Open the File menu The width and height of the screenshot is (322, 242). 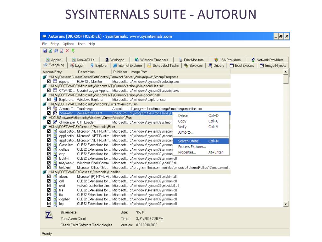coord(44,44)
